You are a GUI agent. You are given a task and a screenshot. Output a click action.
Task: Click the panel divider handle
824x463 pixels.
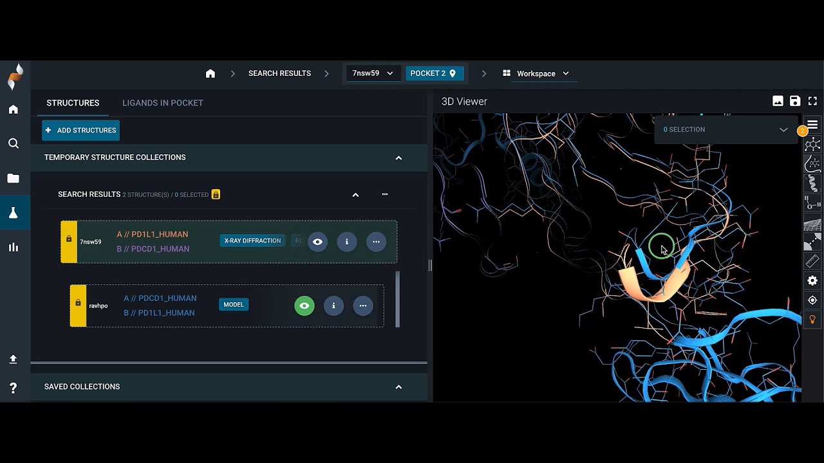[430, 265]
